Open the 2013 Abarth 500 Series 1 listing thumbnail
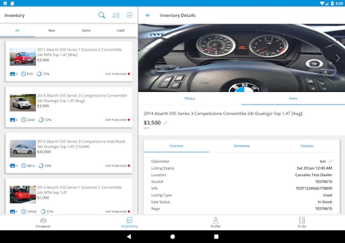This screenshot has width=345, height=243. coord(23,194)
